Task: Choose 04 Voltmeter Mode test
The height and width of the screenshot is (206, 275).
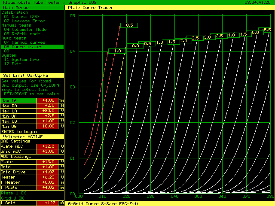Action: [x=25, y=29]
